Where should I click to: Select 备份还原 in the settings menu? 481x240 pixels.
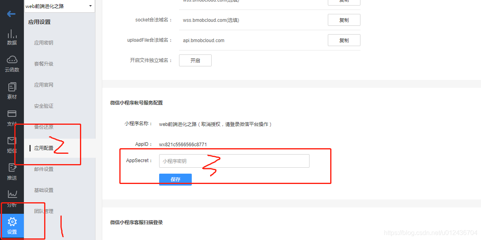pos(44,127)
